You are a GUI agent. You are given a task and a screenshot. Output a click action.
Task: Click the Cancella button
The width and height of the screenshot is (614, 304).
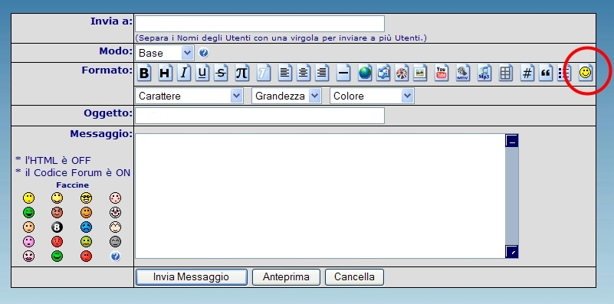[354, 277]
